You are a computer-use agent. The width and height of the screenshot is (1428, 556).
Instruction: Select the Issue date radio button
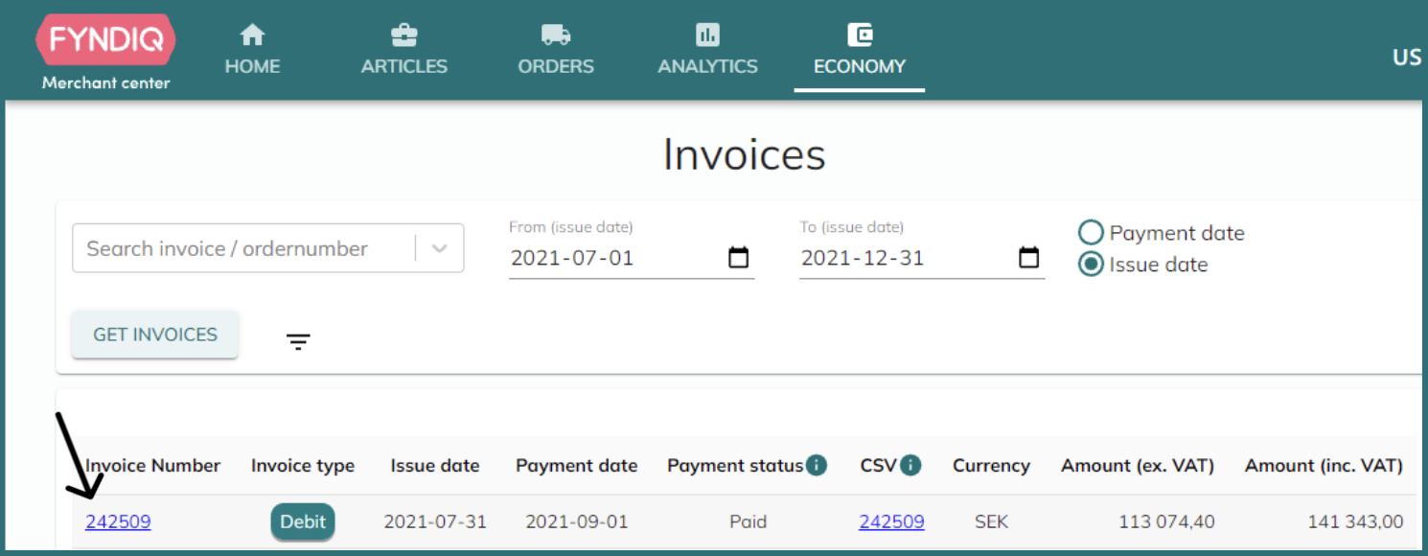point(1091,265)
